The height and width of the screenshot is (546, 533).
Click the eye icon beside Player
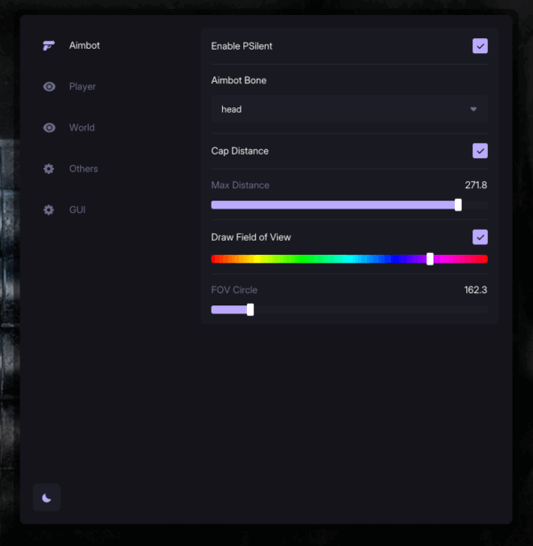pyautogui.click(x=49, y=86)
